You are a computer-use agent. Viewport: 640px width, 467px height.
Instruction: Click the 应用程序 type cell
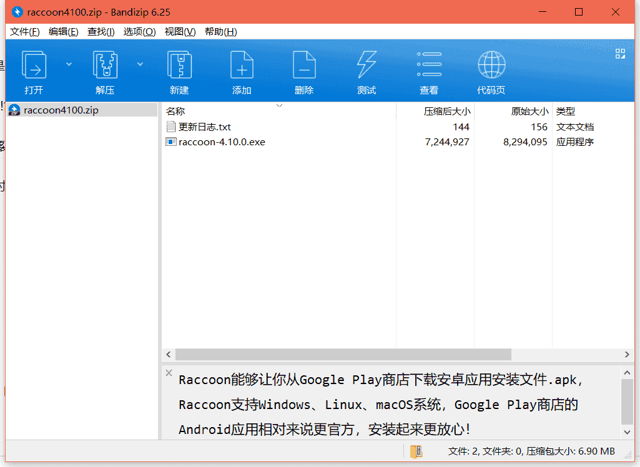pos(574,142)
